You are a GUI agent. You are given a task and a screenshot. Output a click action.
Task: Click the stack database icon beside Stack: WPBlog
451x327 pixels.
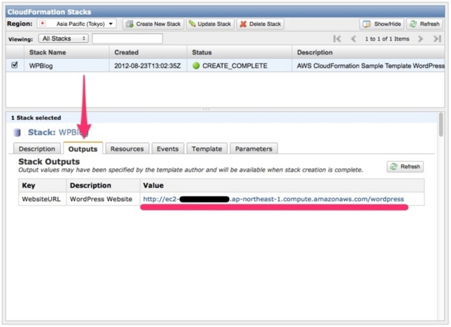(x=17, y=133)
